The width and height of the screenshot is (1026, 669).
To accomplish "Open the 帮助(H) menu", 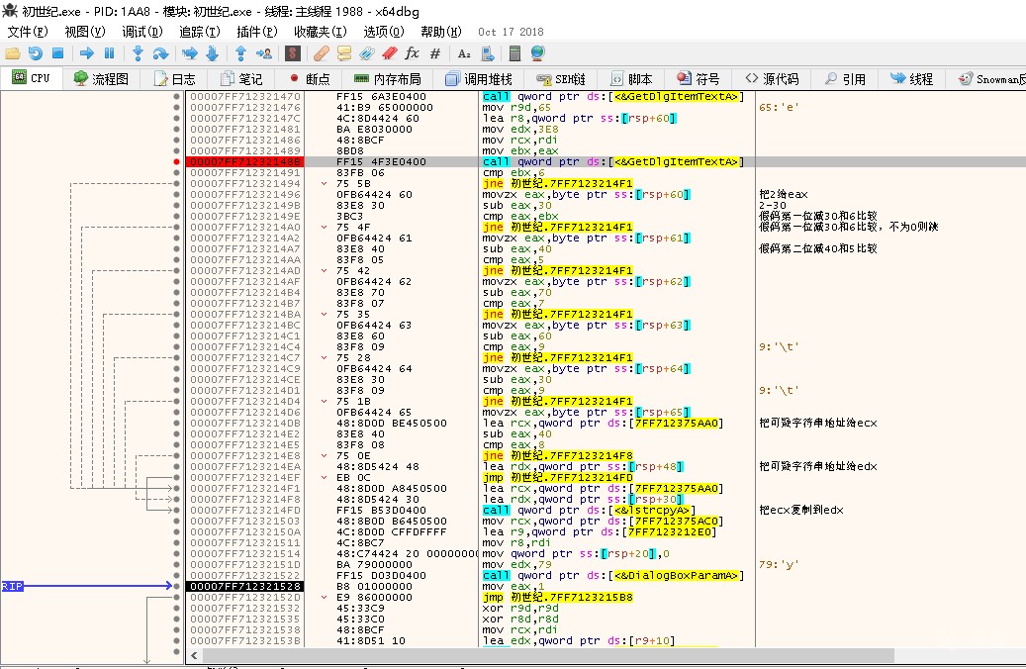I will coord(441,32).
